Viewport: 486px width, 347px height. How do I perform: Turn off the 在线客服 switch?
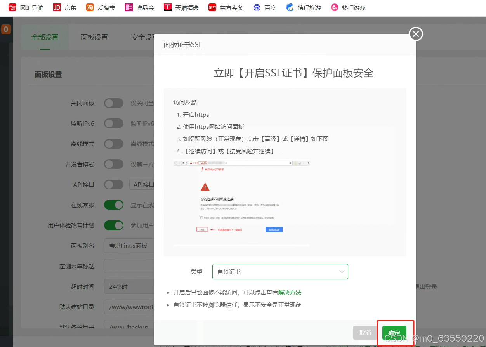[114, 205]
